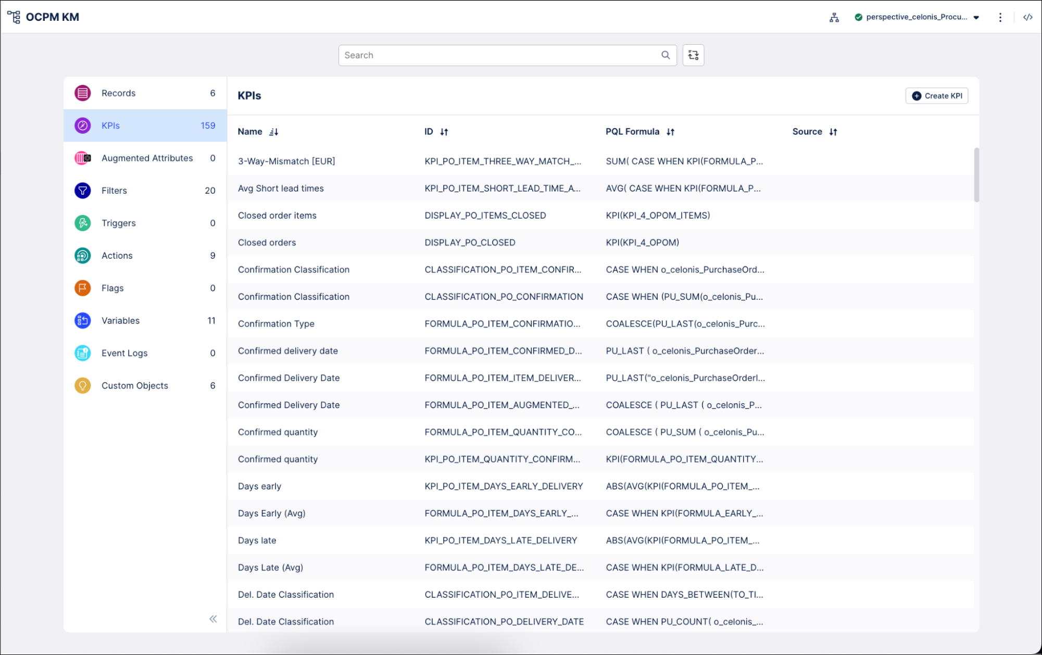Click inside the Search field
This screenshot has height=655, width=1042.
pyautogui.click(x=508, y=55)
